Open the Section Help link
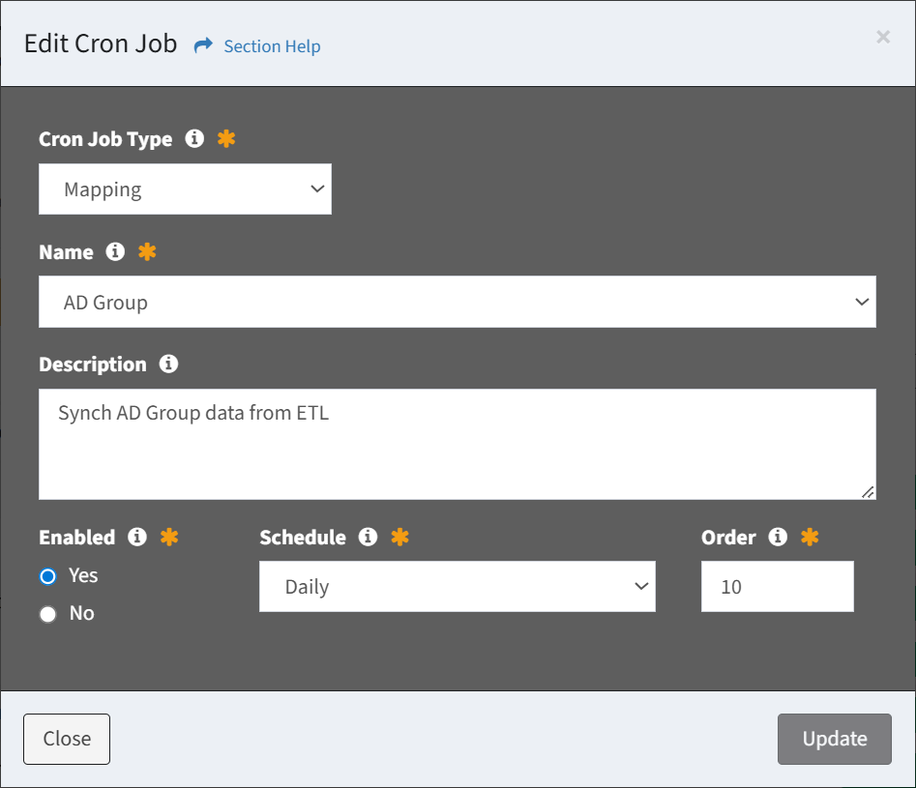 pos(272,46)
